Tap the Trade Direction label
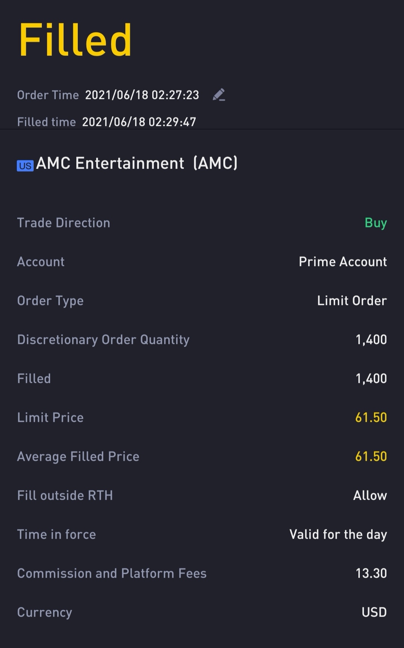 [64, 223]
